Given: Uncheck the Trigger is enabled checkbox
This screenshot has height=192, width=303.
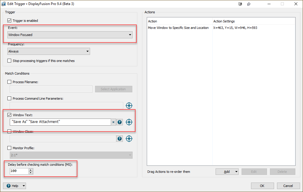Looking at the screenshot, I should pos(9,21).
